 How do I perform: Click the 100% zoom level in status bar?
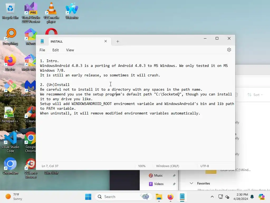pyautogui.click(x=142, y=166)
